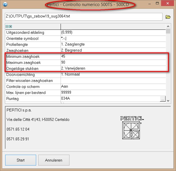Click the scrollbar up arrow
The image size is (176, 171).
coord(168,26)
